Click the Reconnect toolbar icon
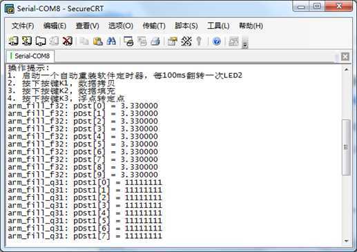 [x=54, y=41]
